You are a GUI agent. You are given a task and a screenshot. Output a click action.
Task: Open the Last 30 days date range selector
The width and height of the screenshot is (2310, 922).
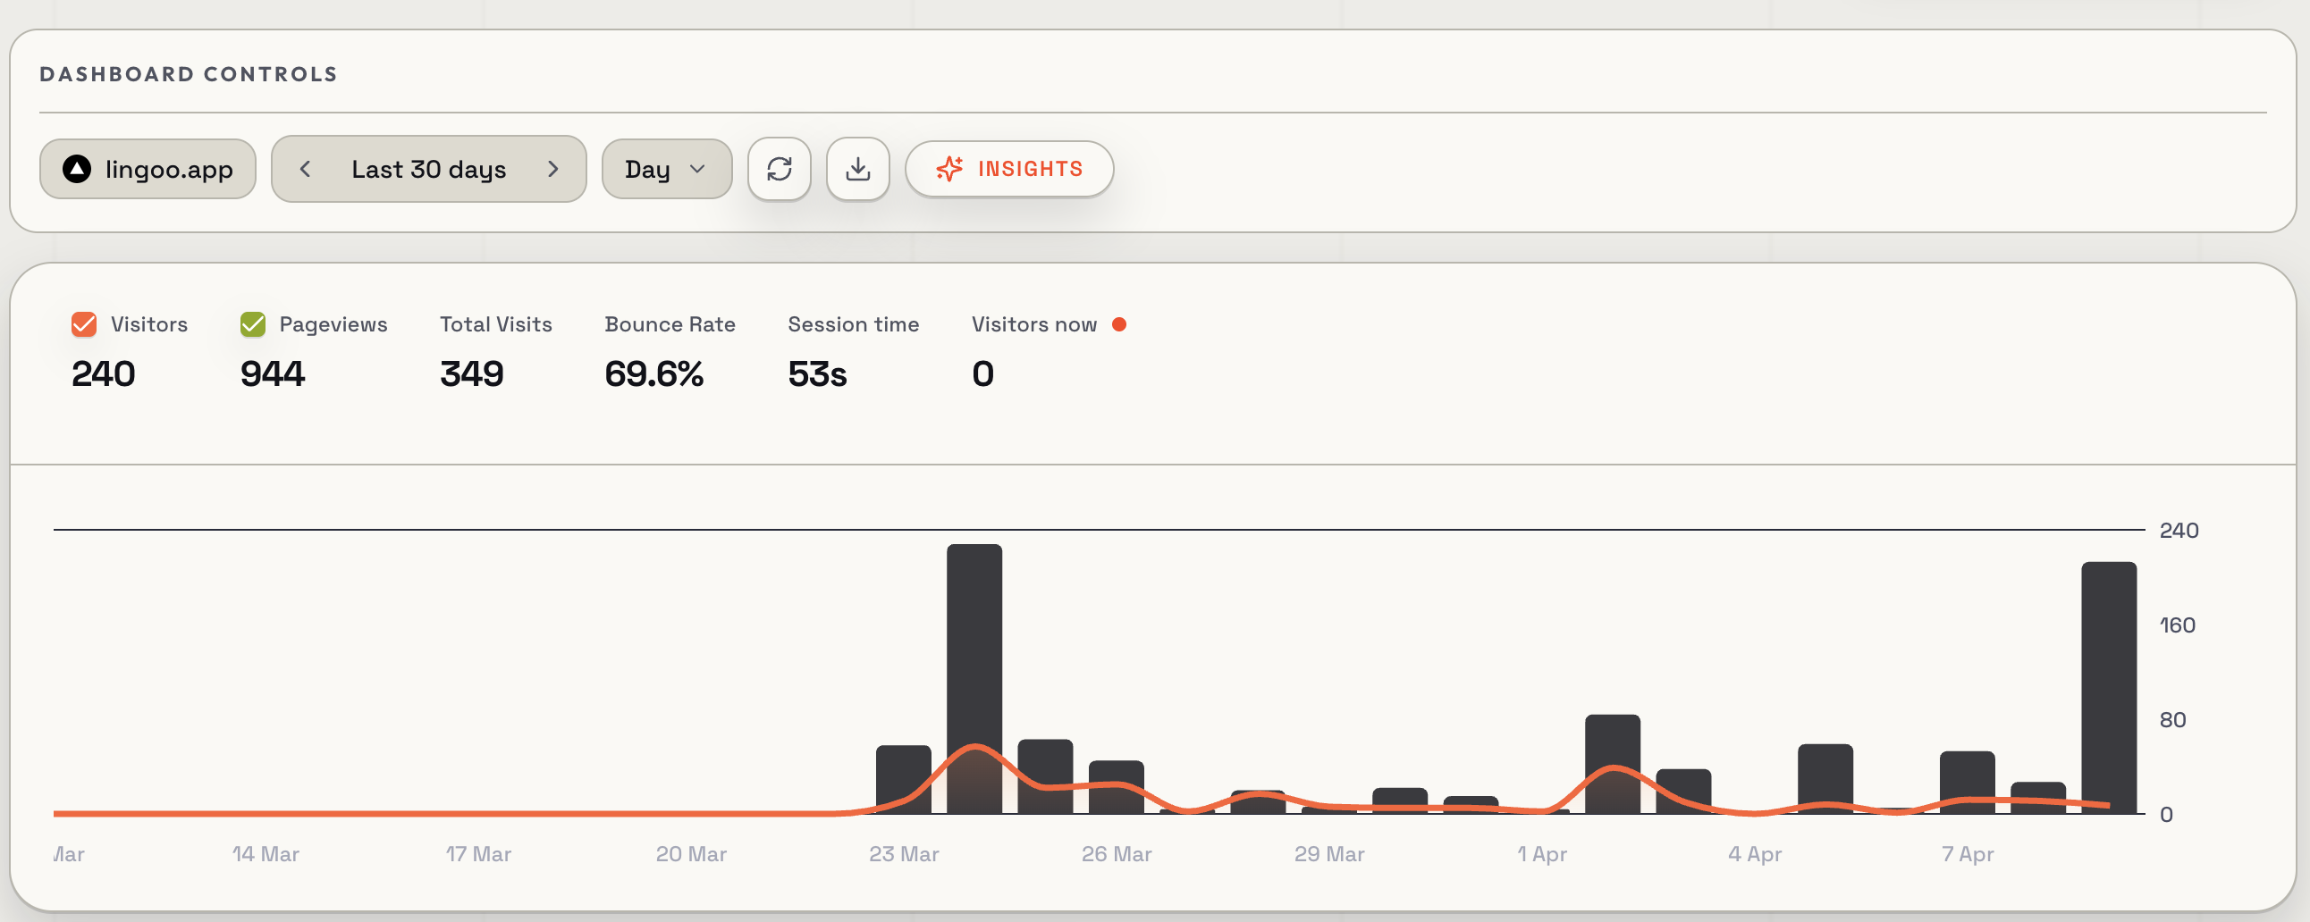pos(427,169)
